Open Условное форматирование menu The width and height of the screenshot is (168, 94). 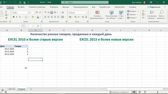coord(97,15)
